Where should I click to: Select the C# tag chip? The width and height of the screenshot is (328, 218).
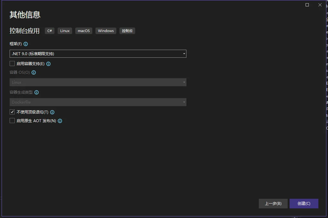coord(49,31)
